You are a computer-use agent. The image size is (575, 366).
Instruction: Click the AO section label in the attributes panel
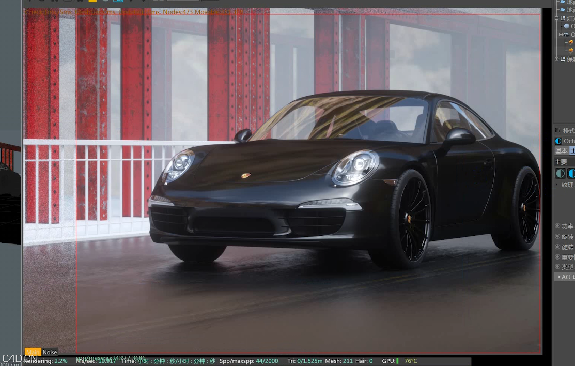click(x=566, y=277)
